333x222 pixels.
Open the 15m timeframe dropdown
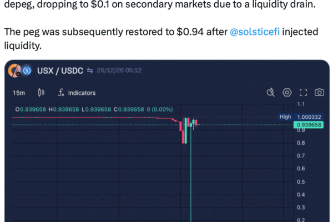tap(18, 93)
